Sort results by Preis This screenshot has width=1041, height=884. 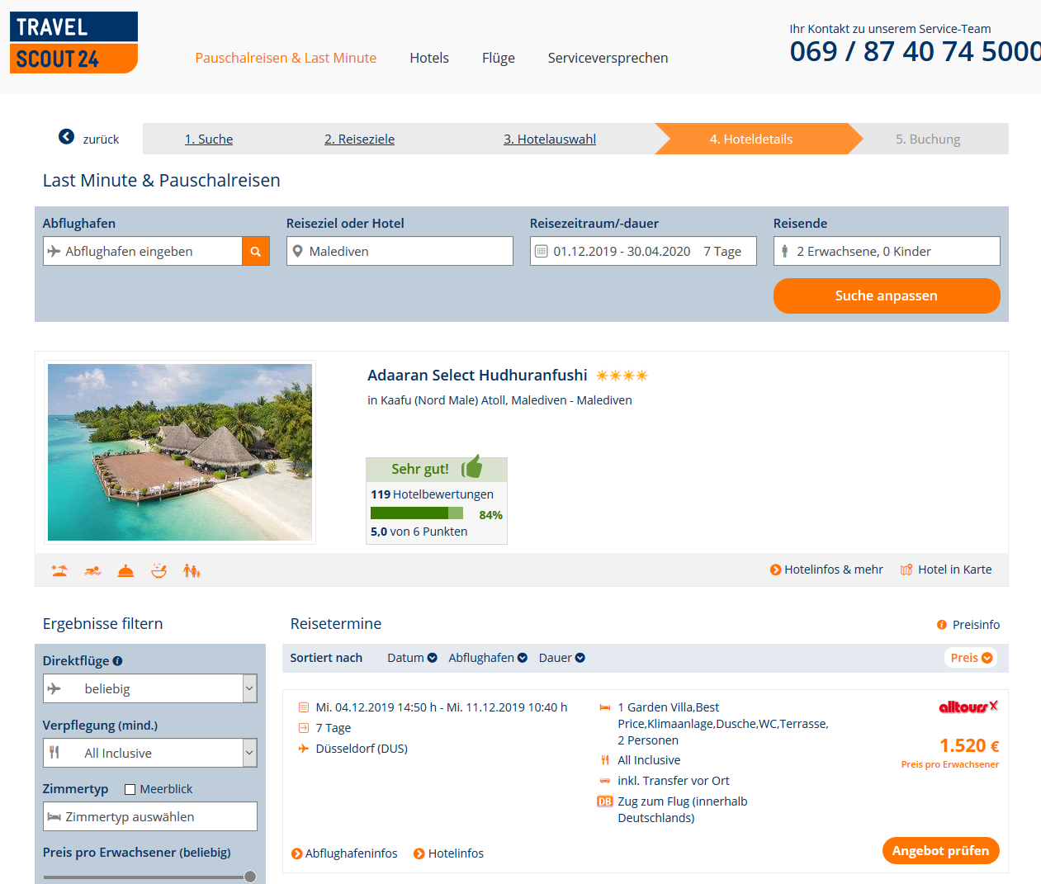971,658
